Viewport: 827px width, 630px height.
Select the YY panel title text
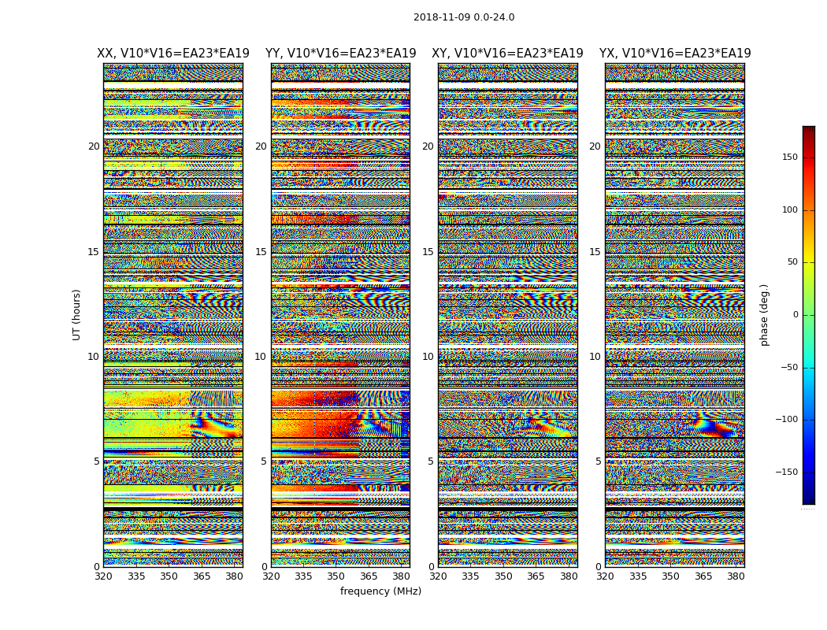pyautogui.click(x=340, y=54)
